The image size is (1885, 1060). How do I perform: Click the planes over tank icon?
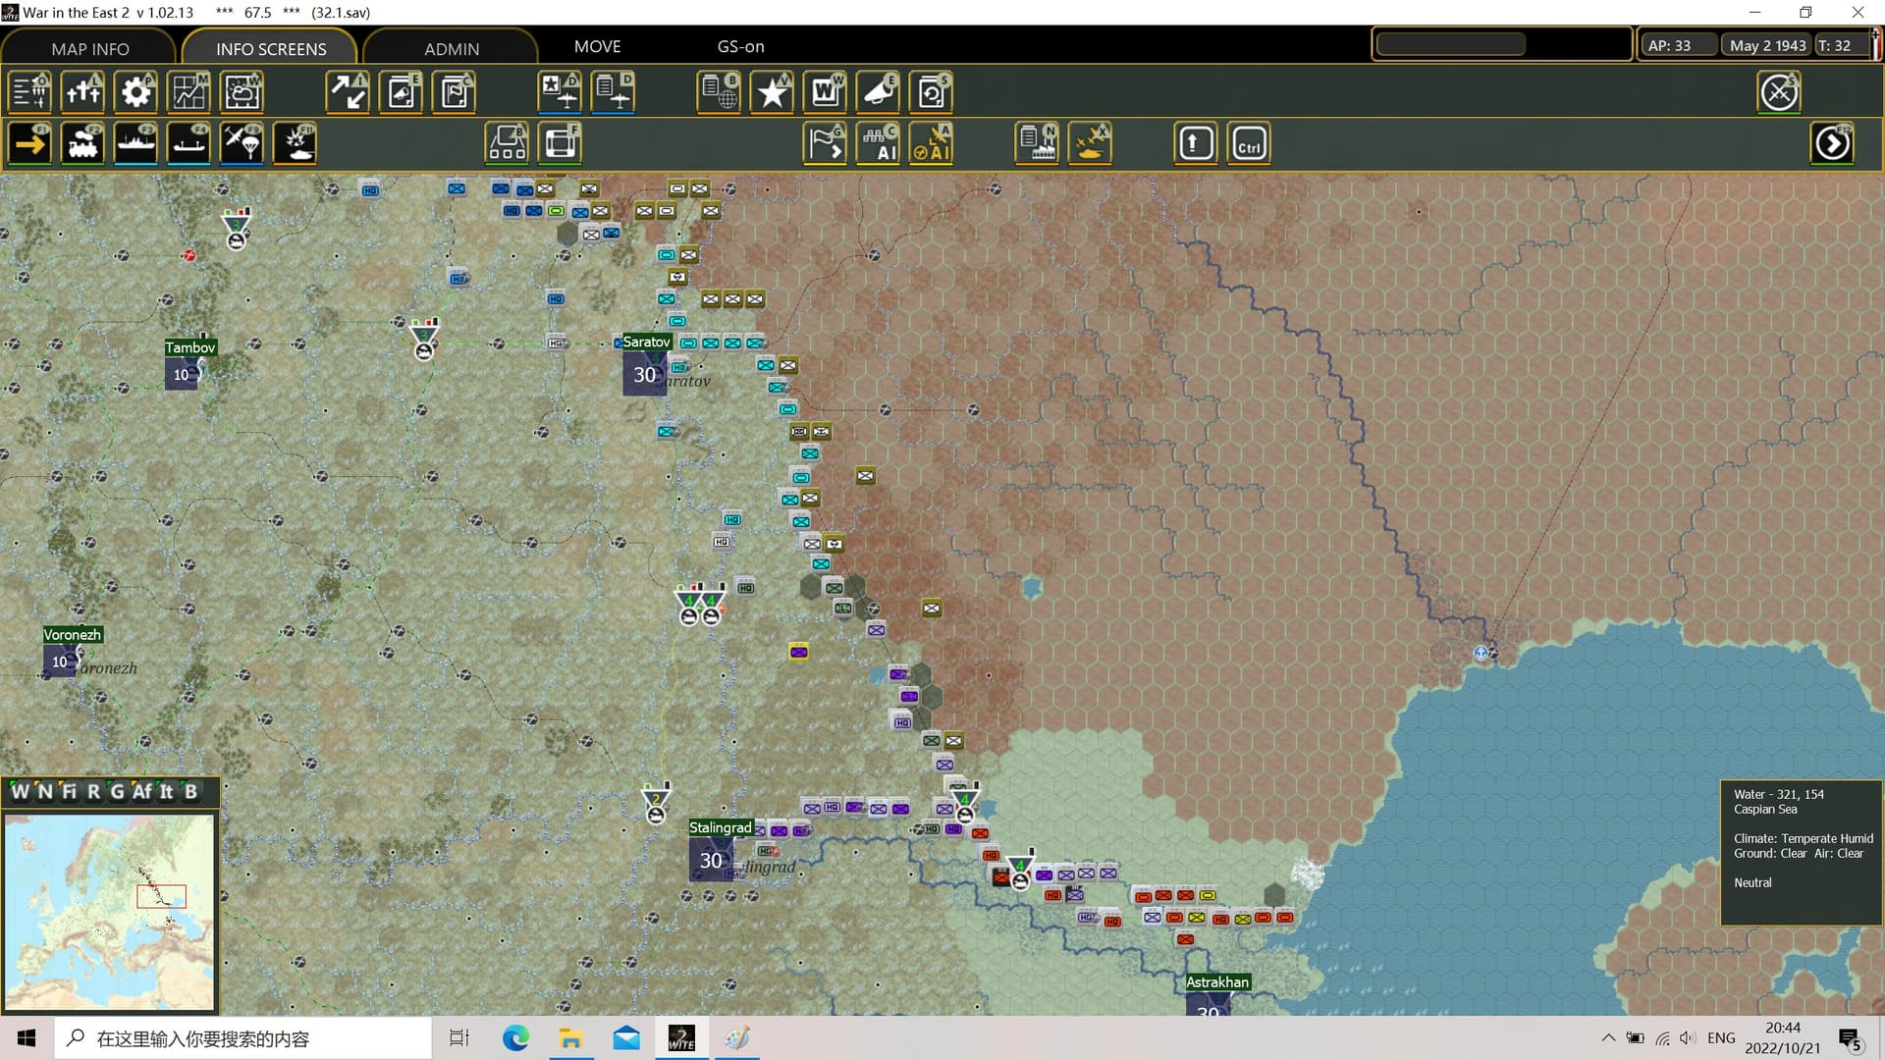(1090, 144)
